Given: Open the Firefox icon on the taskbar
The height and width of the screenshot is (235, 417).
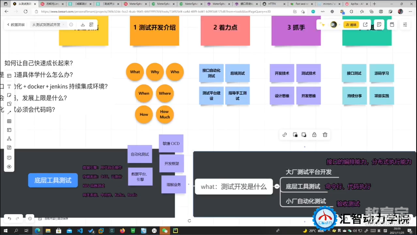Looking at the screenshot, I should [x=122, y=231].
